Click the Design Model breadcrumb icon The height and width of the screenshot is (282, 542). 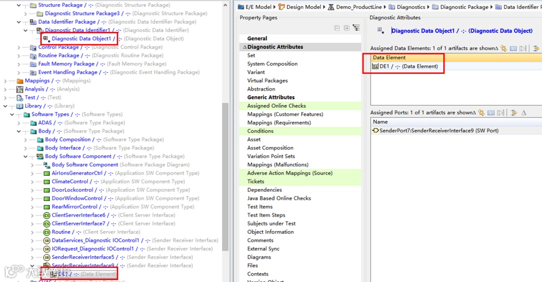(x=282, y=7)
